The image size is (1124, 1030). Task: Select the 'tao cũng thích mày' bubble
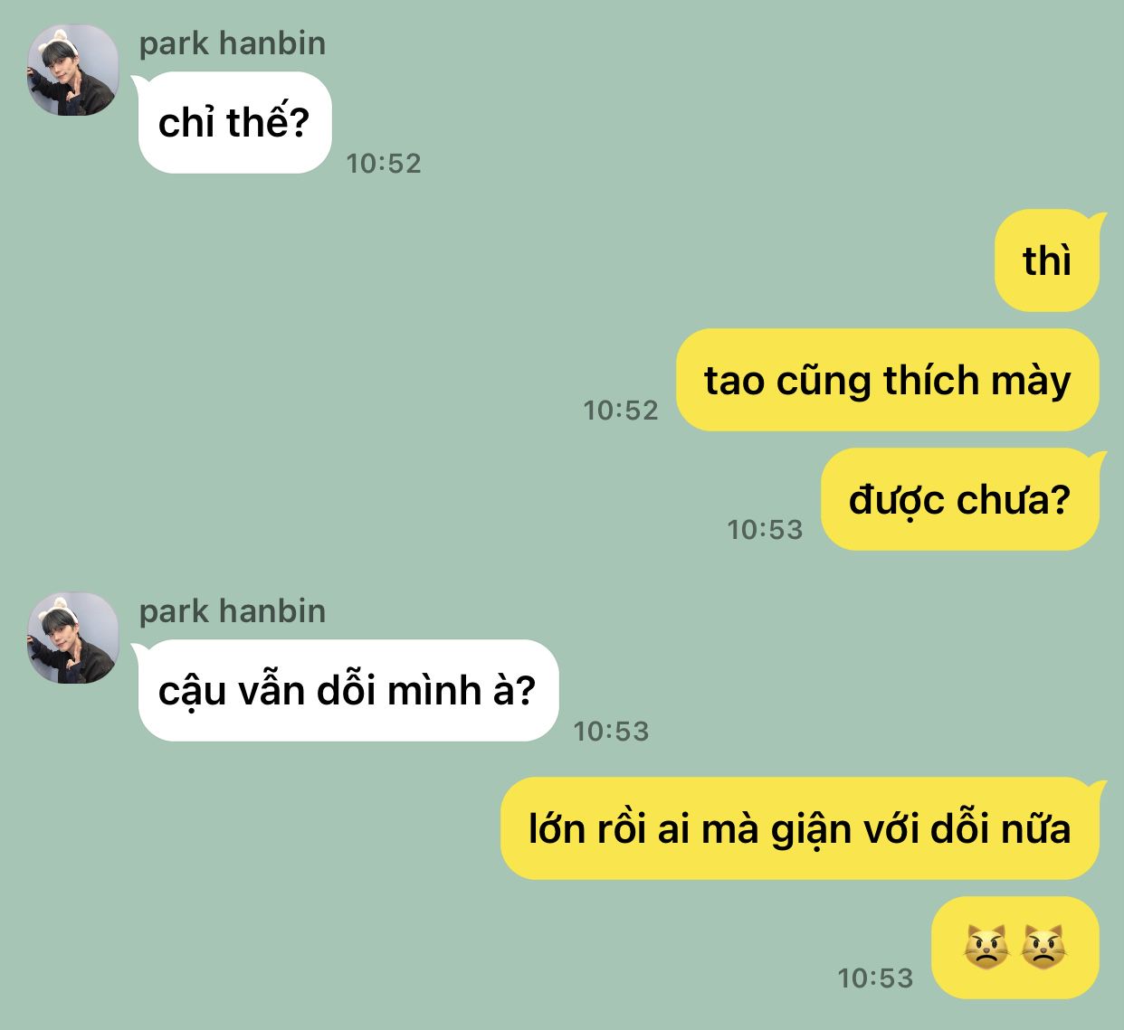(888, 380)
